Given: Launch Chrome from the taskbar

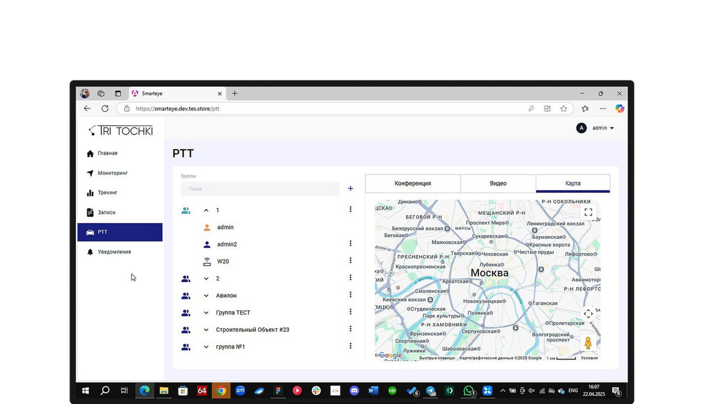Looking at the screenshot, I should tap(221, 391).
